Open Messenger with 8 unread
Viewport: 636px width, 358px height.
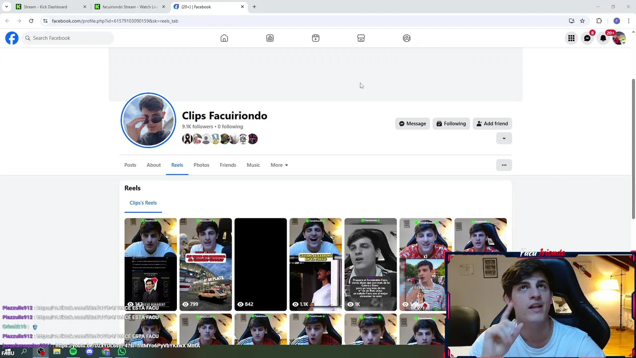tap(587, 38)
